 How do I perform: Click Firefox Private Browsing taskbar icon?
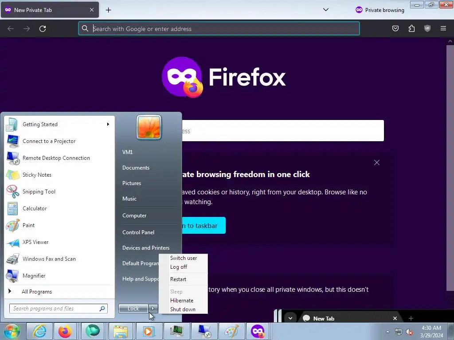point(258,331)
